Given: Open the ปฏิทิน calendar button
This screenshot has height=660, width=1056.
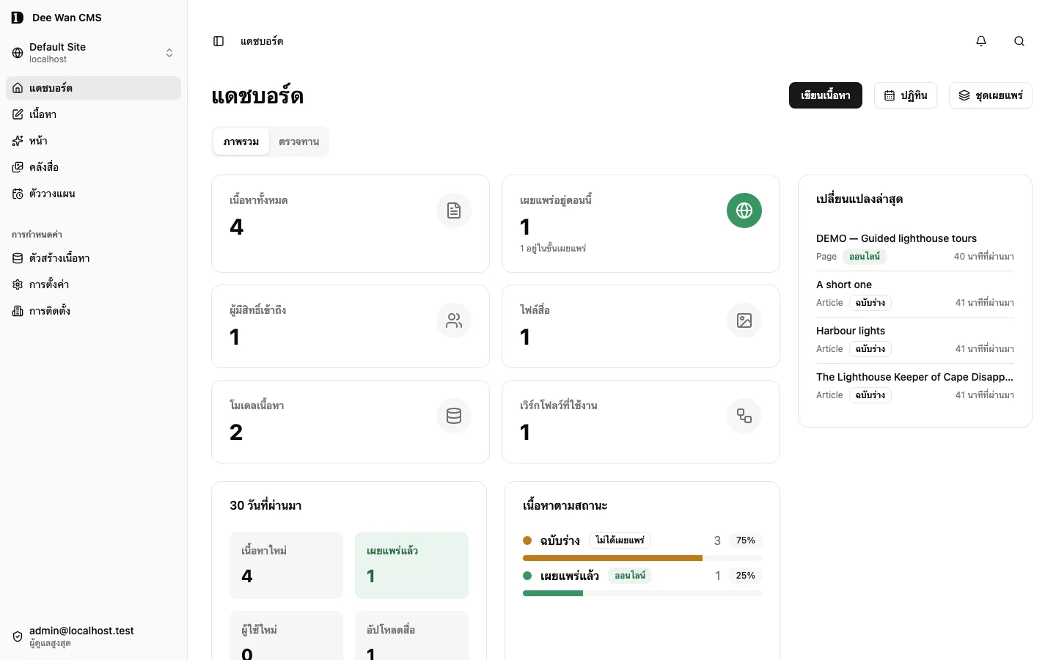Looking at the screenshot, I should [906, 95].
